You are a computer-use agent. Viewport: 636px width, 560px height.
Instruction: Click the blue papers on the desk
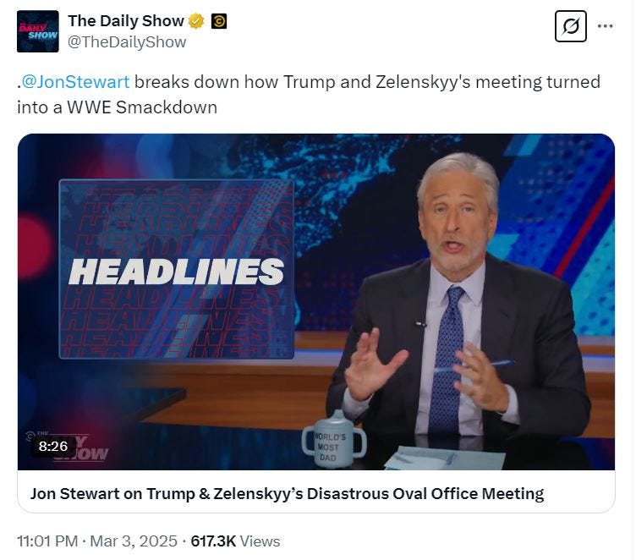click(444, 458)
